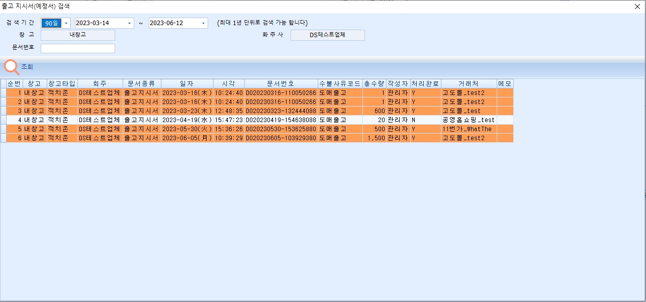This screenshot has width=646, height=302.
Task: Click the magnifying glass search icon
Action: tap(12, 67)
